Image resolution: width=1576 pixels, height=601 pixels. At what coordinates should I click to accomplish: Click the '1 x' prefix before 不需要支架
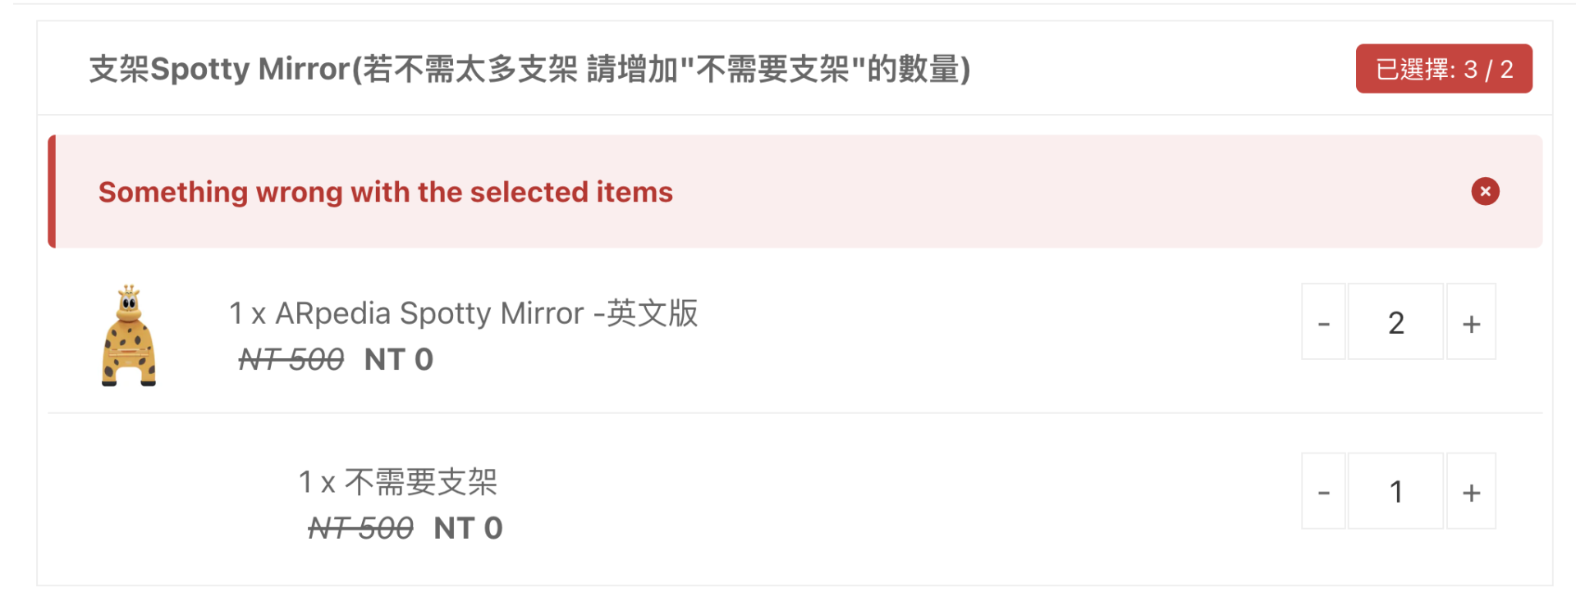click(317, 482)
